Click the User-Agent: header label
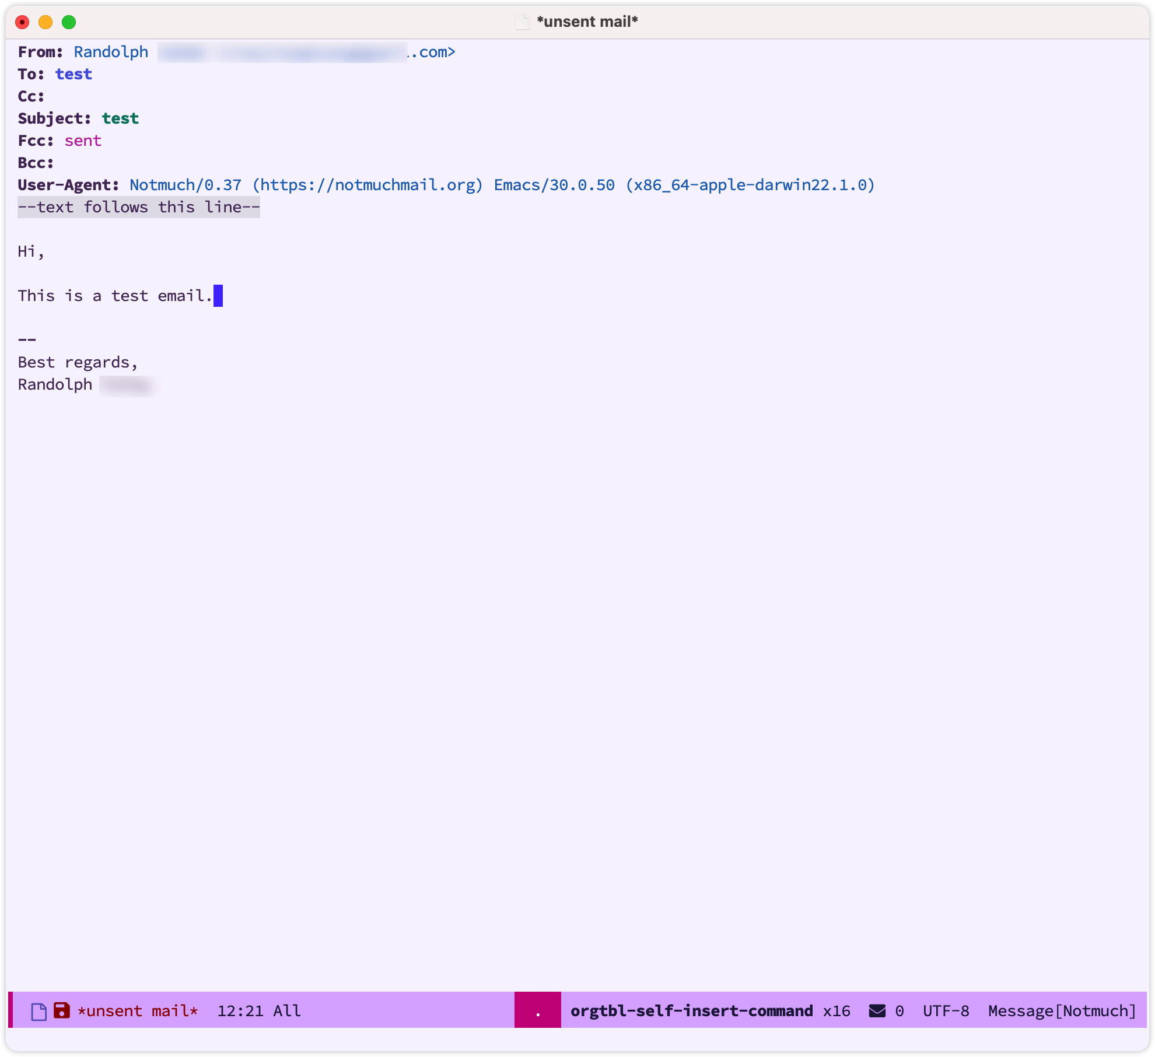Viewport: 1155px width, 1057px height. point(68,185)
